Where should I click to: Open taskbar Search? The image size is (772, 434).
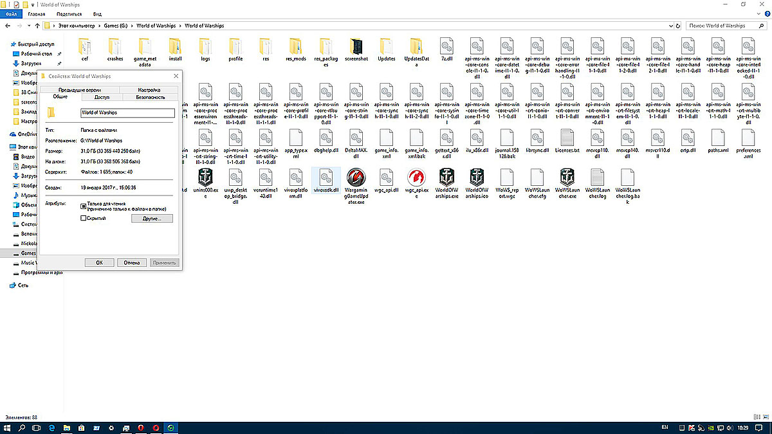(x=23, y=428)
